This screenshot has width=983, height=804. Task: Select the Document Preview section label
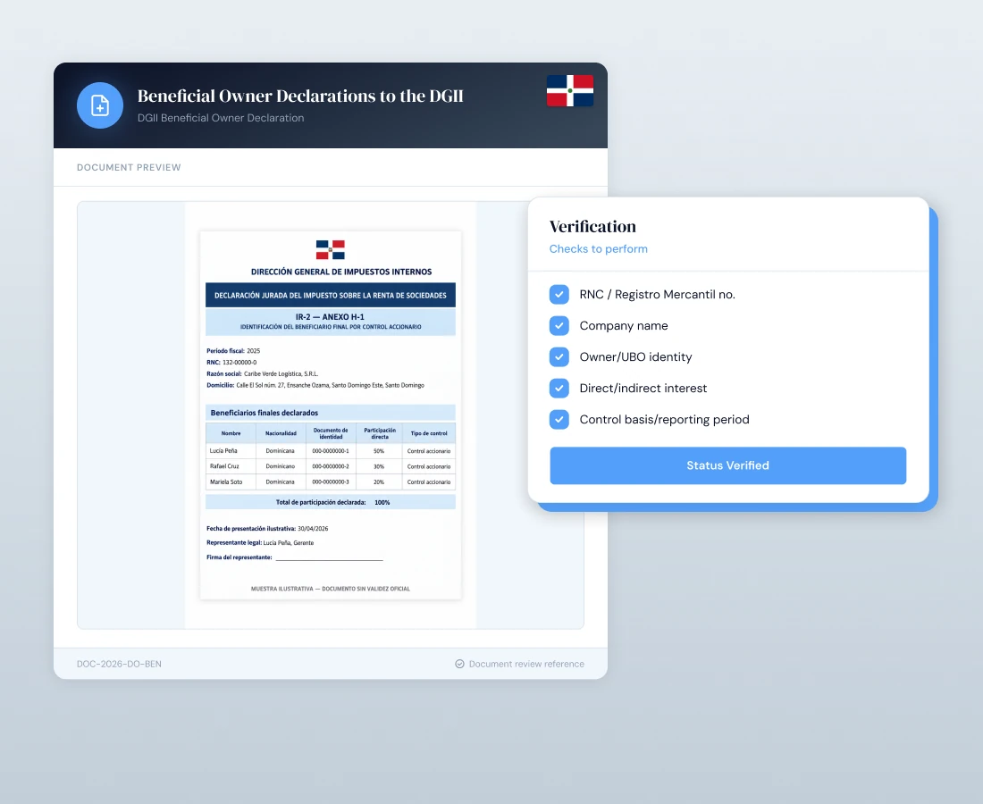pyautogui.click(x=129, y=167)
